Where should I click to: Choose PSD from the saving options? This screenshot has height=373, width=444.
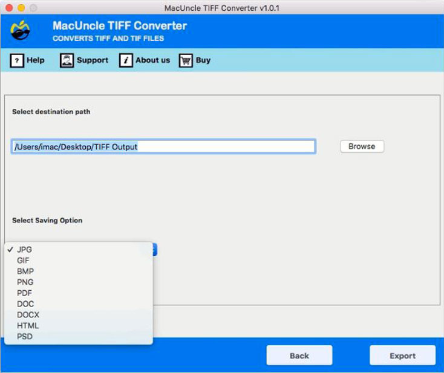tap(79, 337)
